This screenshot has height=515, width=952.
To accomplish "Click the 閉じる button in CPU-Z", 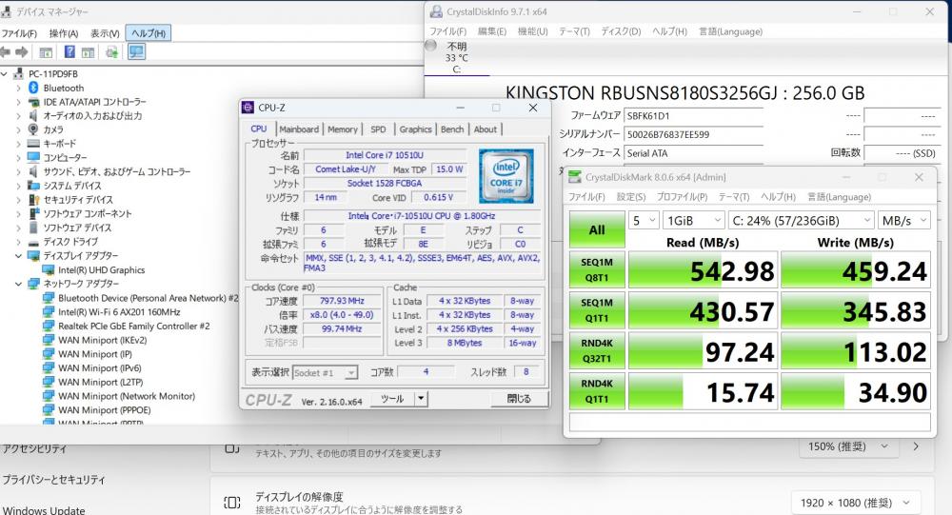I will tap(519, 399).
